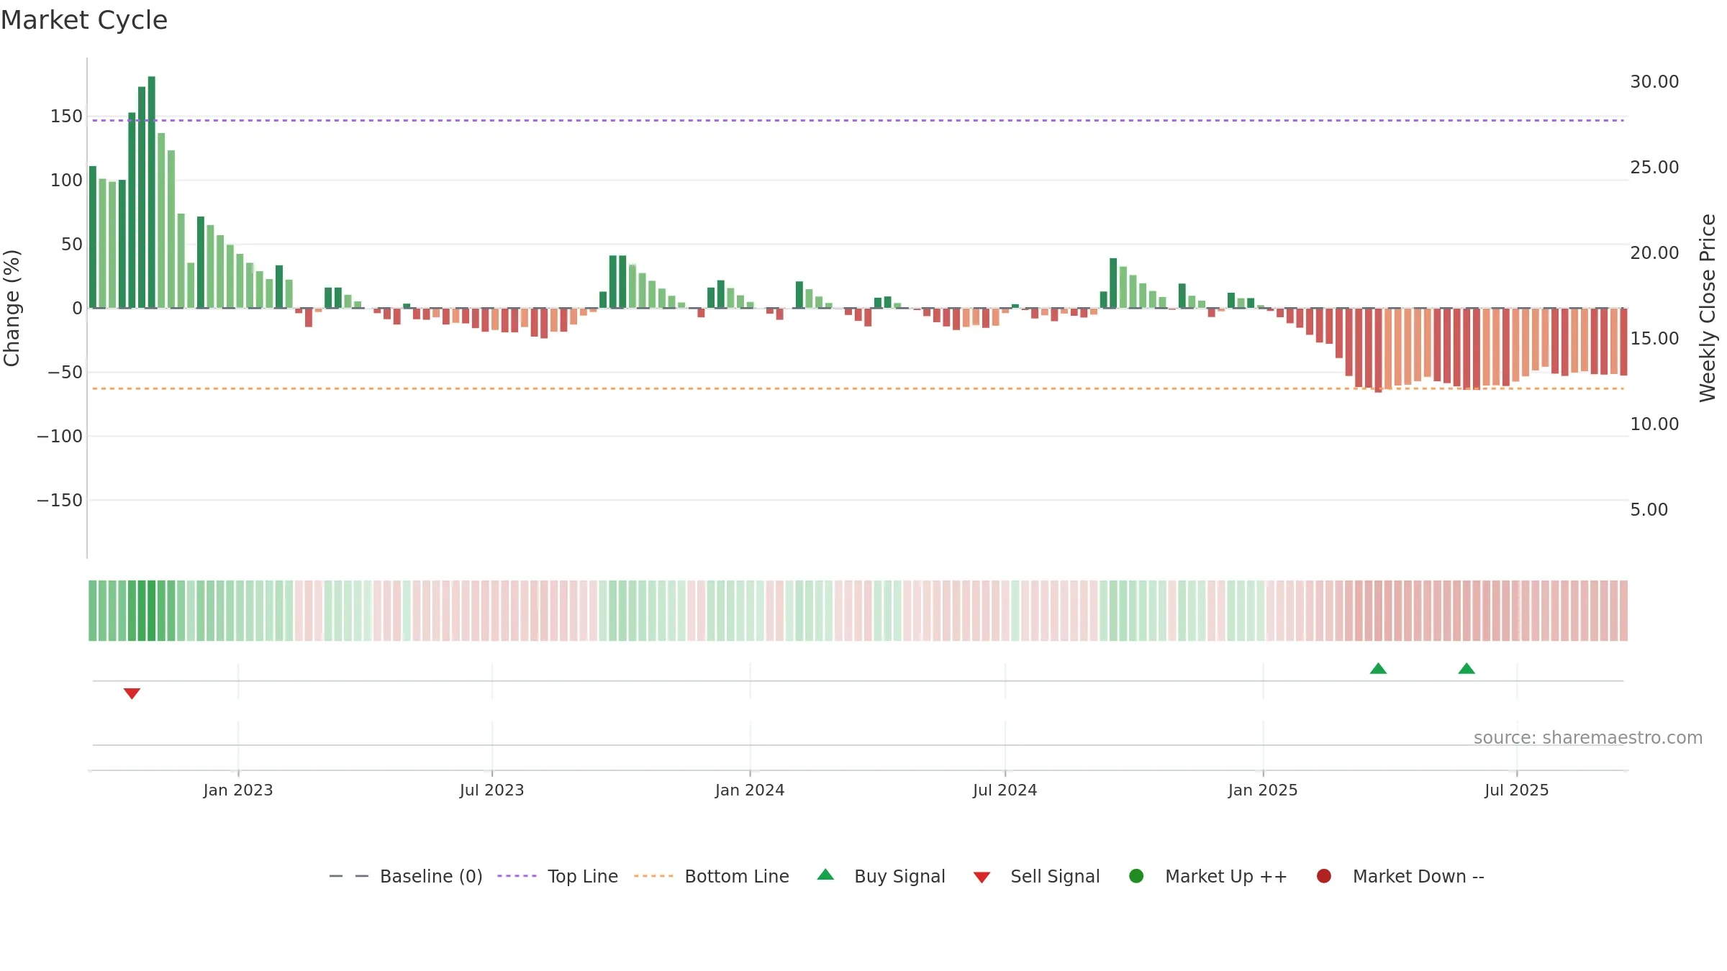Click the green Market Up ++ circle icon

[x=1136, y=876]
